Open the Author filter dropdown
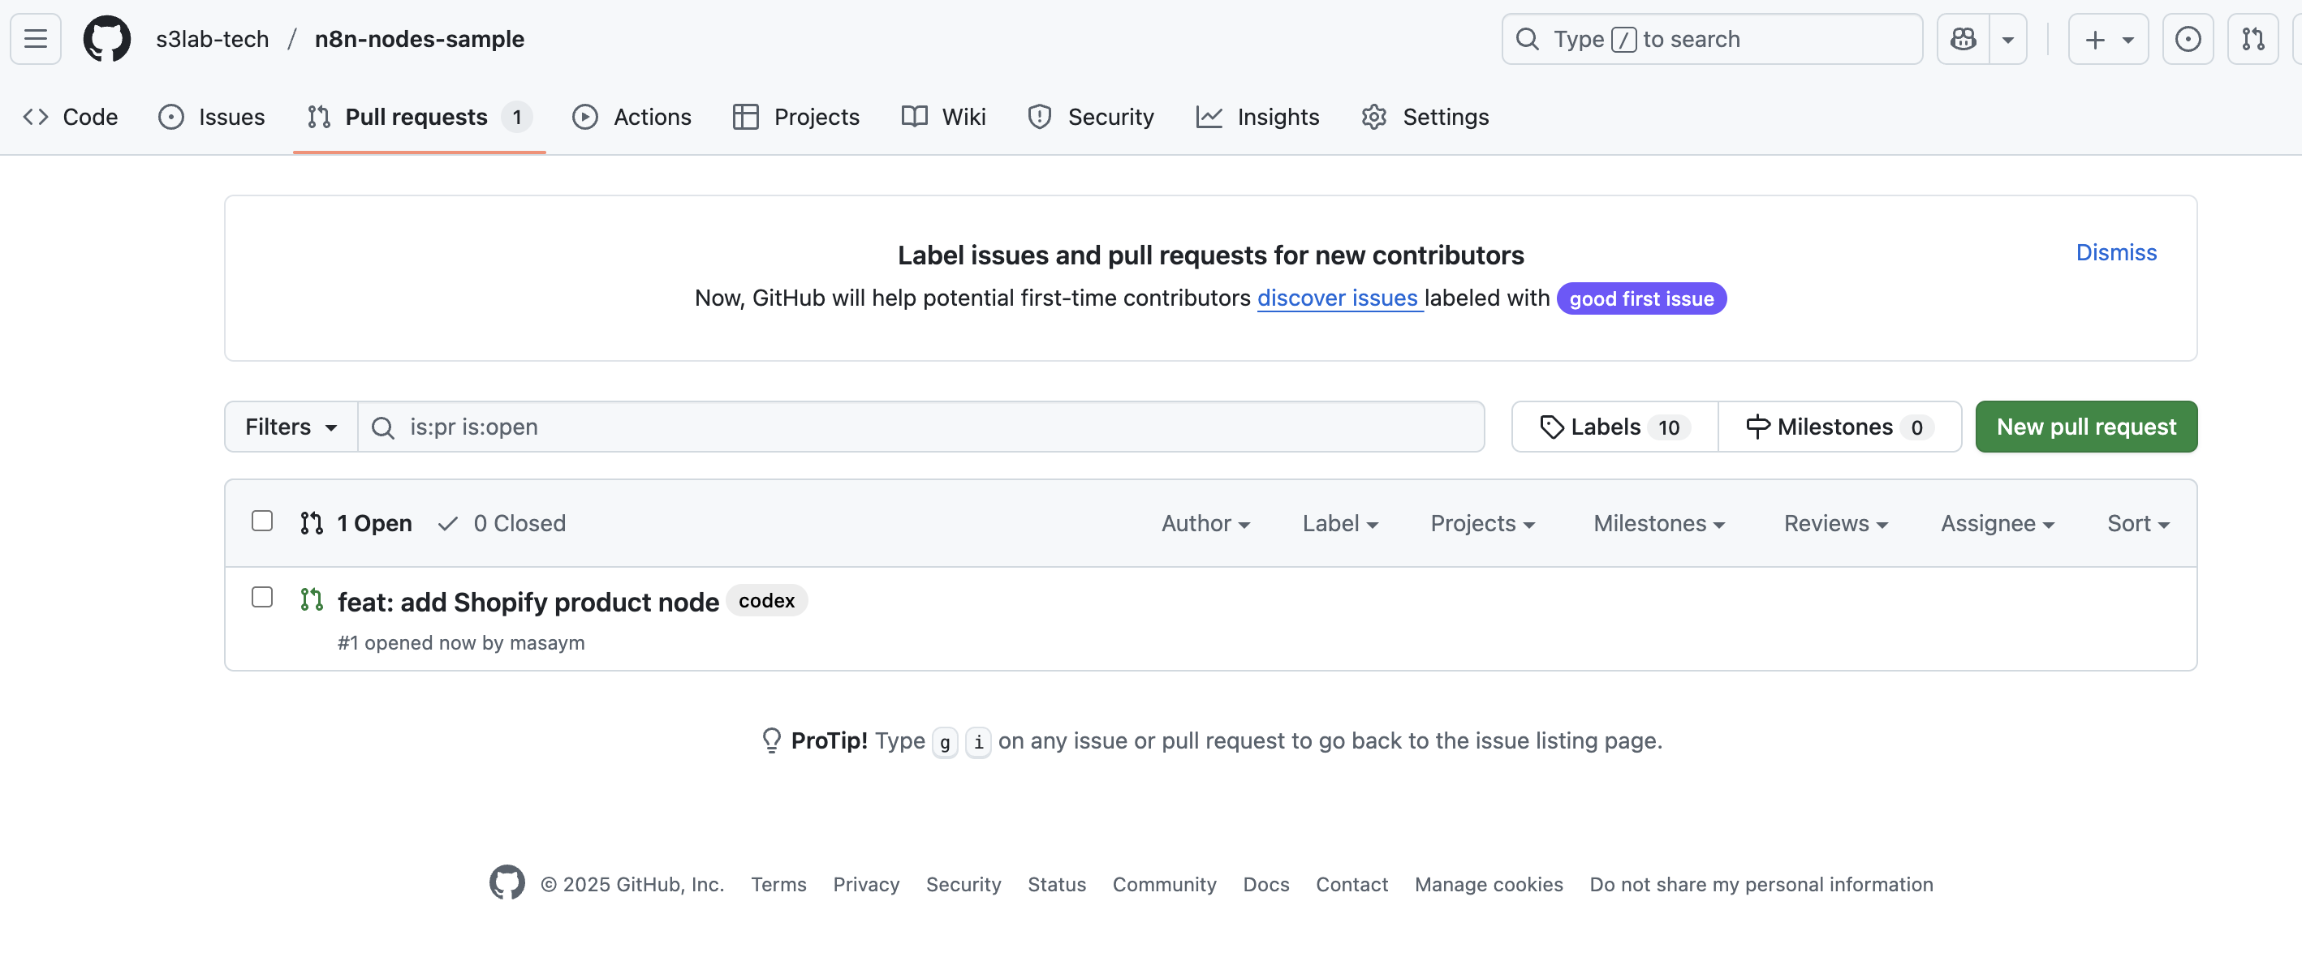This screenshot has height=957, width=2302. click(x=1205, y=523)
